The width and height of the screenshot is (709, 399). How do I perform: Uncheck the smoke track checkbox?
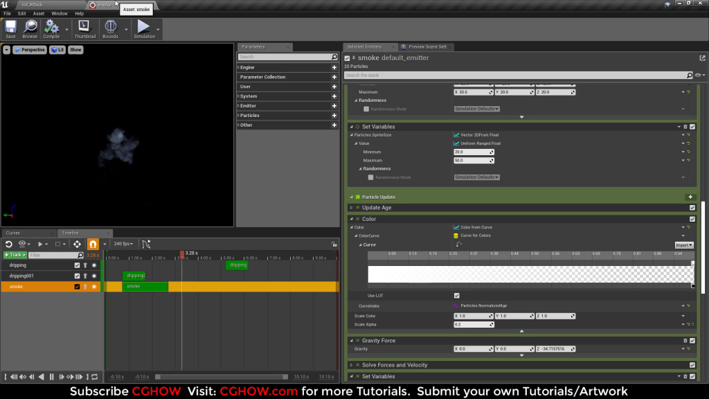tap(77, 287)
